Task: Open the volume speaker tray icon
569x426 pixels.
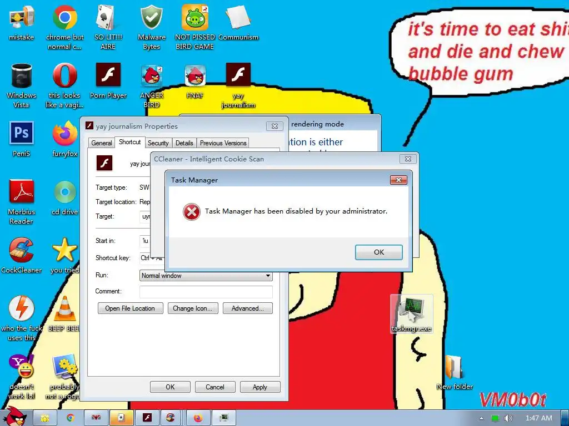Action: 508,418
